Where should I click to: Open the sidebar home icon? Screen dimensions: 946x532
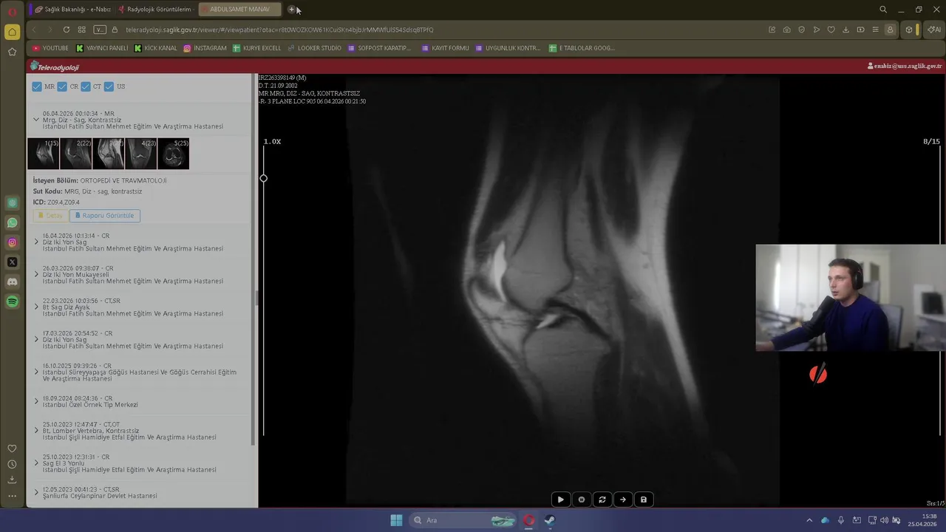pos(12,32)
